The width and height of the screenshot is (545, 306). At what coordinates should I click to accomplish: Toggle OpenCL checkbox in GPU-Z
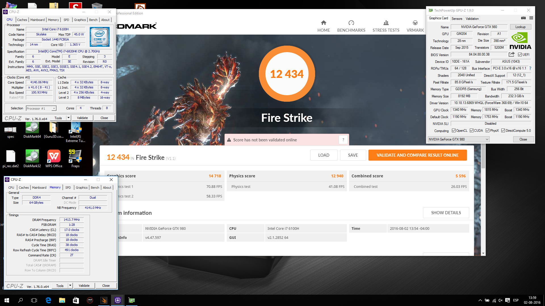(454, 131)
